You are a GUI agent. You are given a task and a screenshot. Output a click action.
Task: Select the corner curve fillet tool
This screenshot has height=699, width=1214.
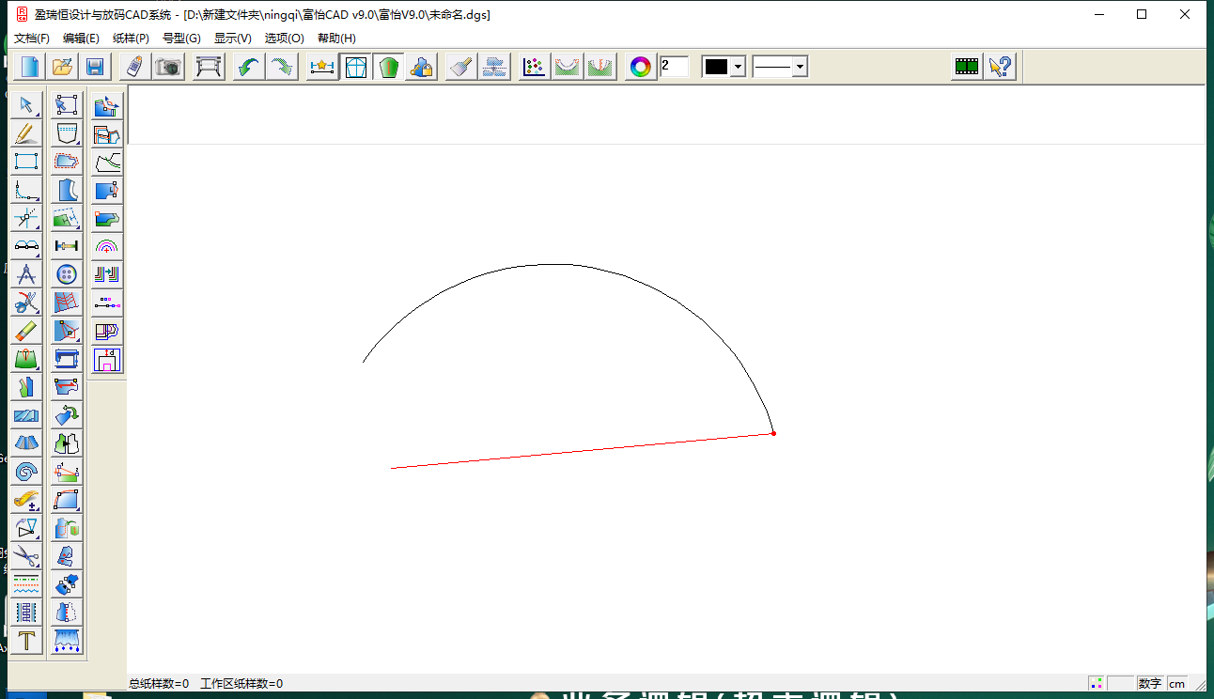click(27, 189)
